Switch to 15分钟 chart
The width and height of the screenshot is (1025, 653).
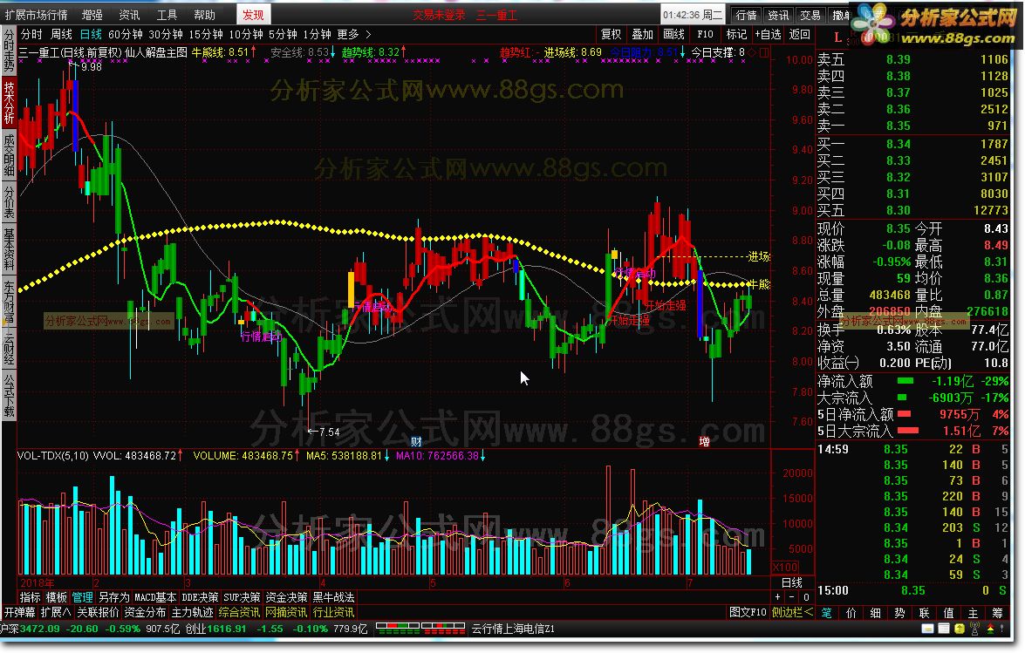click(x=206, y=34)
